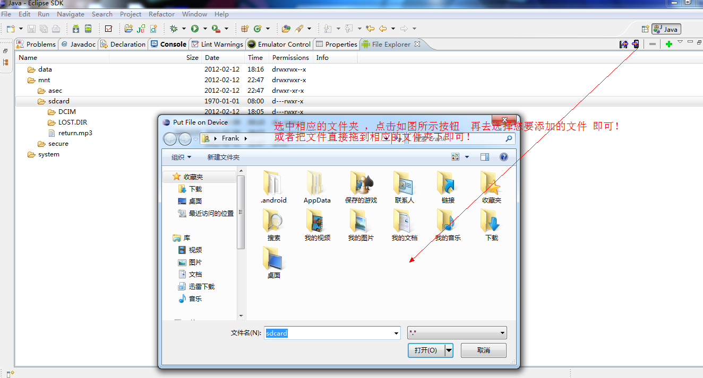Open the Android SDK Manager toolbar icon
This screenshot has height=378, width=703.
tap(76, 29)
